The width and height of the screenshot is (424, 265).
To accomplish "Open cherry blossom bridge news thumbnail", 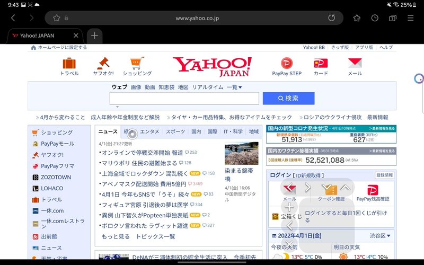I will [x=242, y=153].
